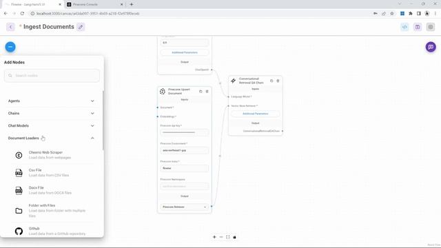Click the Vector Store Retriever input handle
Screen dimensions: 441x248
point(228,106)
